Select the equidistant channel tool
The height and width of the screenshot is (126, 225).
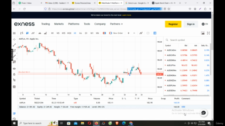pos(14,50)
